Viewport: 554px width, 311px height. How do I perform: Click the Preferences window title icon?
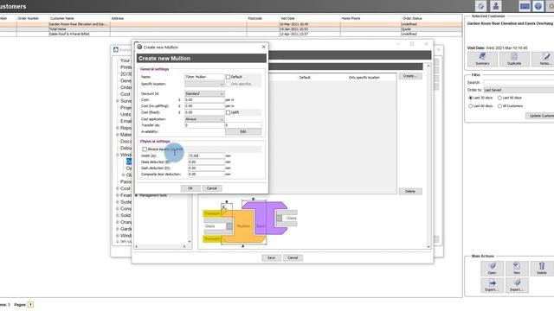coord(116,50)
